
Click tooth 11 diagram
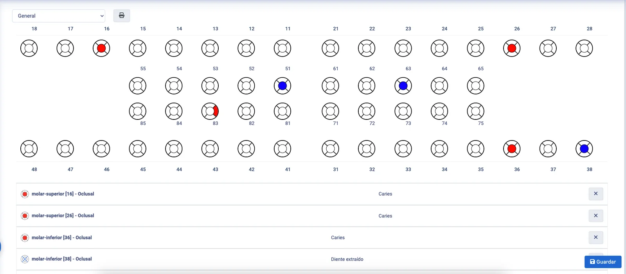click(x=282, y=48)
